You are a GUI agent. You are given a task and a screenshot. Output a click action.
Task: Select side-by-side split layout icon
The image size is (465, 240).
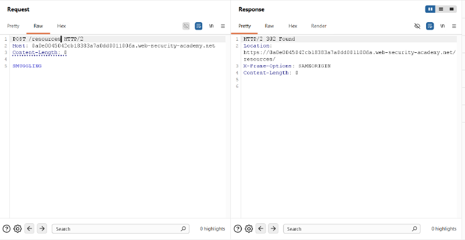(x=430, y=9)
